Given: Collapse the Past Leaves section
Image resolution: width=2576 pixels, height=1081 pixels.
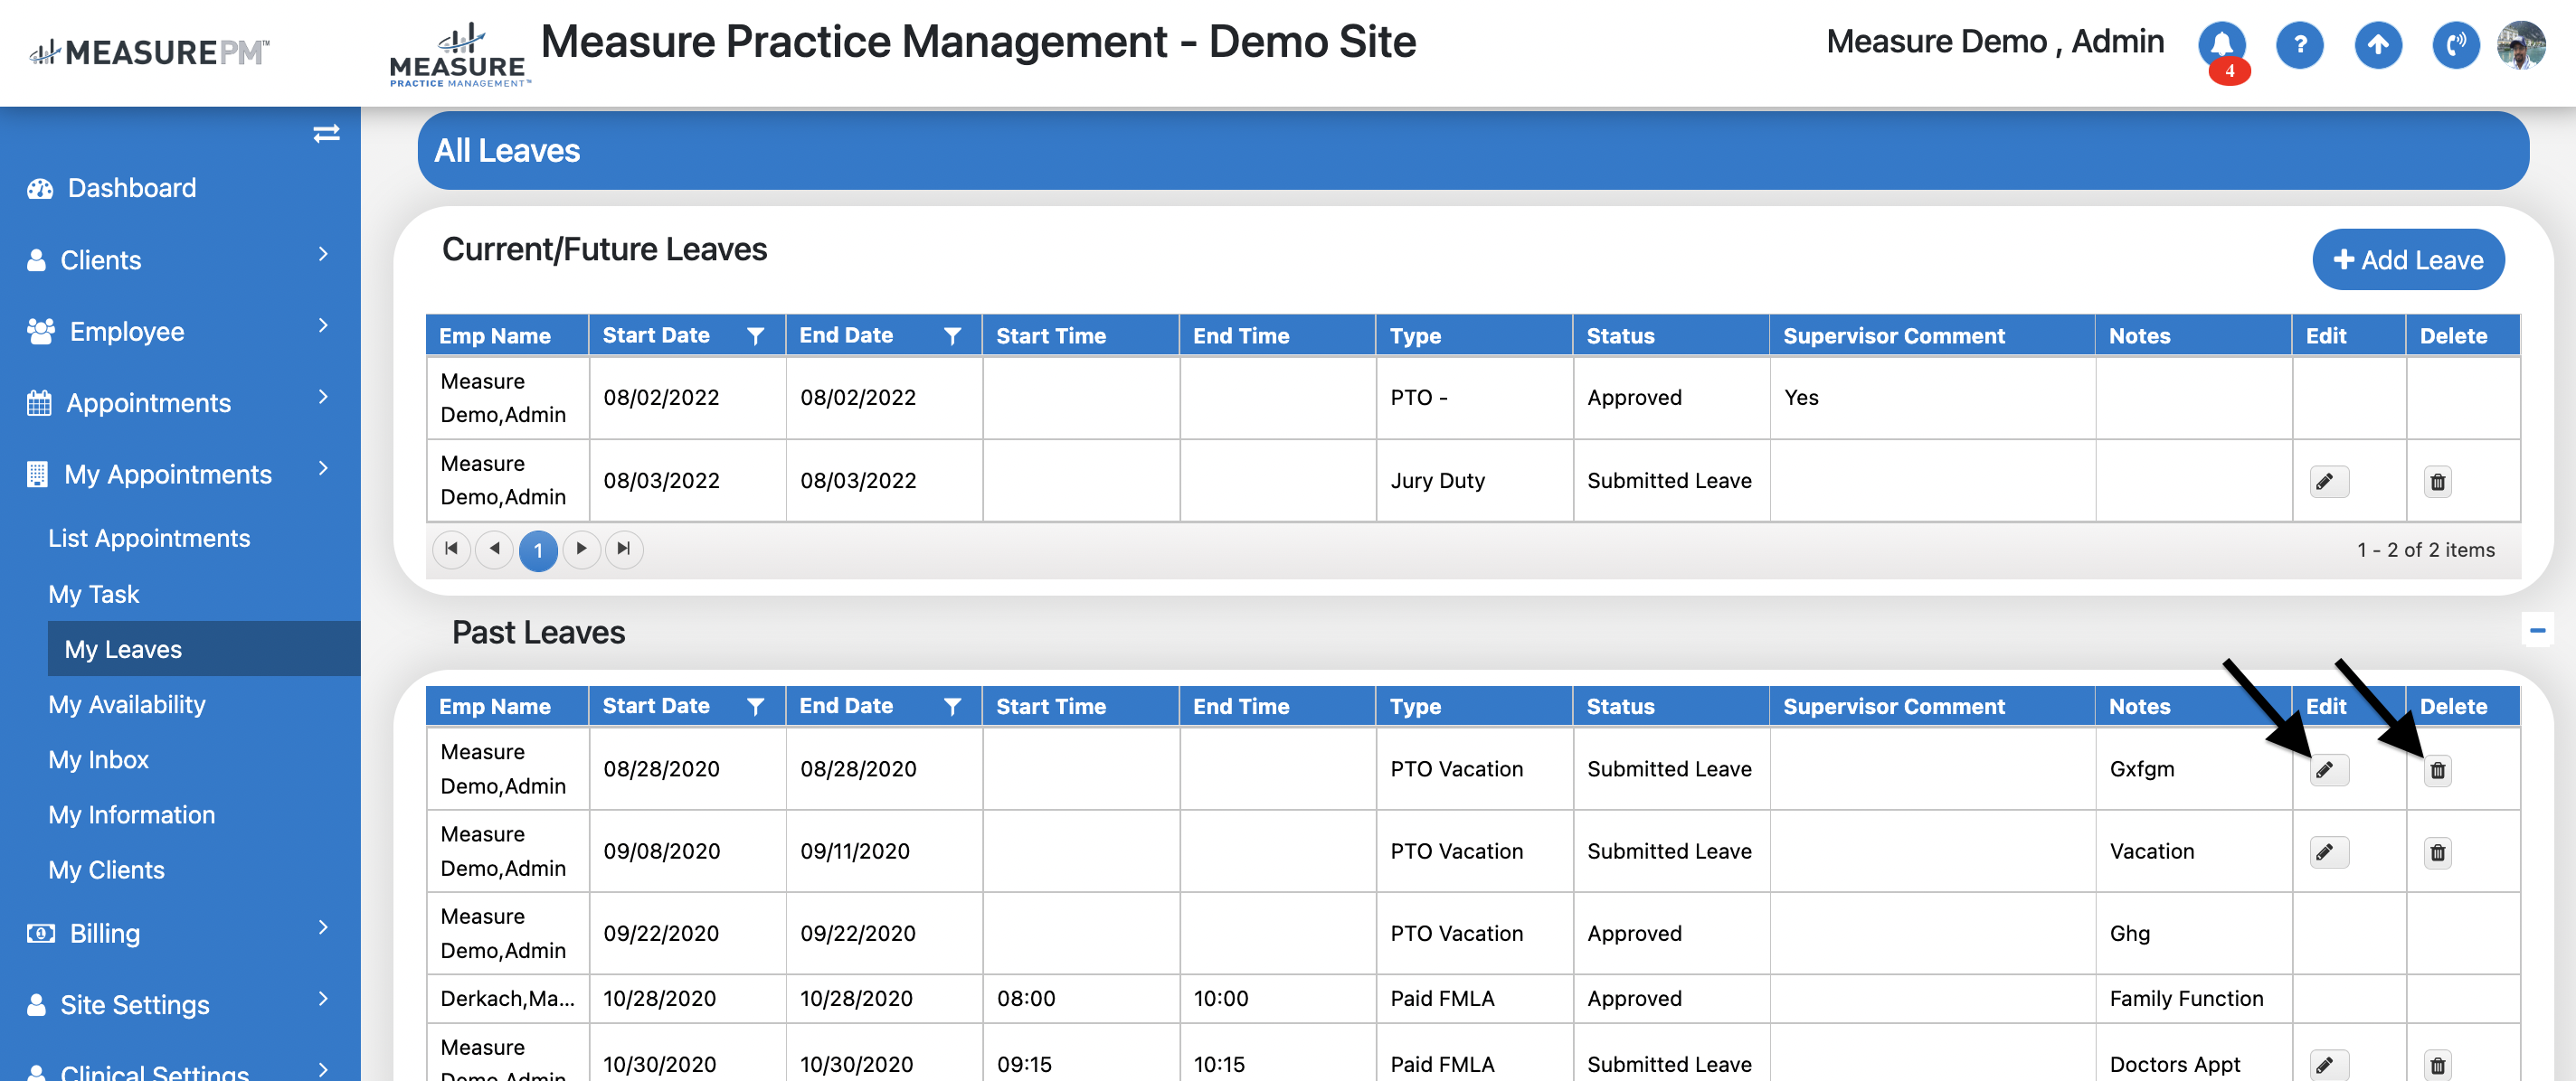Looking at the screenshot, I should tap(2537, 629).
